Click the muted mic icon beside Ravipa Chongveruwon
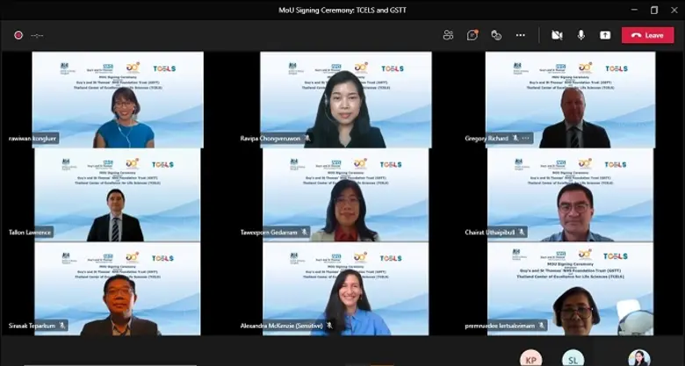The image size is (685, 366). 307,139
